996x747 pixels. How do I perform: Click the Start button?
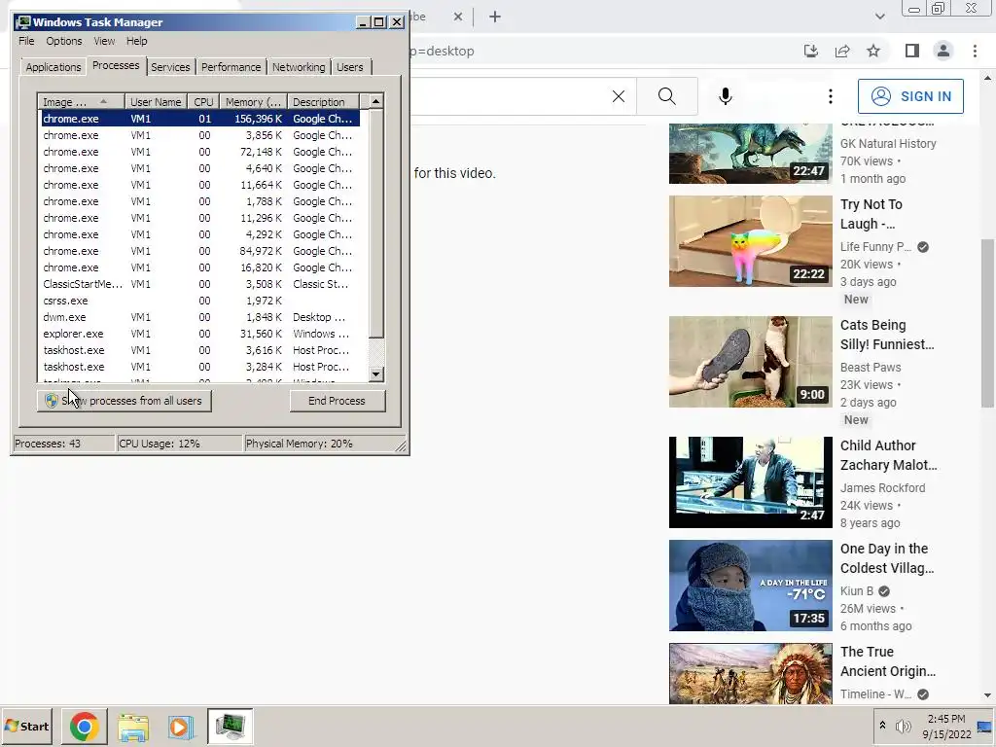click(x=26, y=726)
